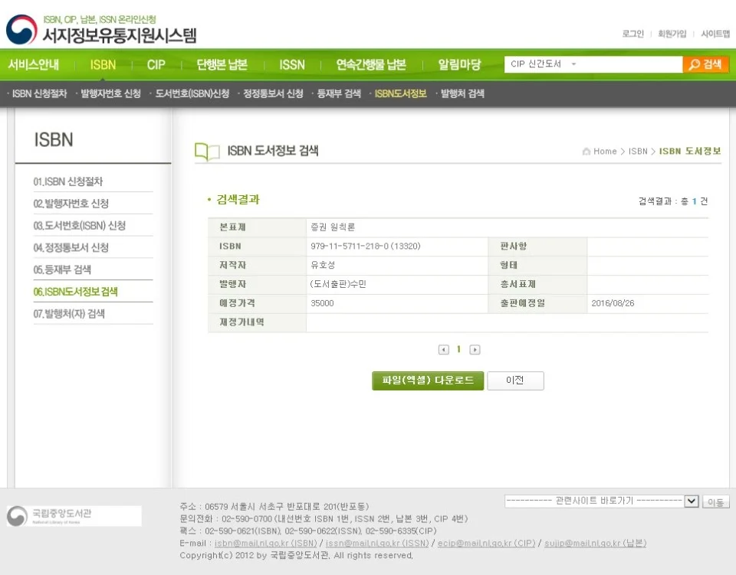Image resolution: width=736 pixels, height=575 pixels.
Task: Click the publisher value (도서출판)수민
Action: click(338, 285)
